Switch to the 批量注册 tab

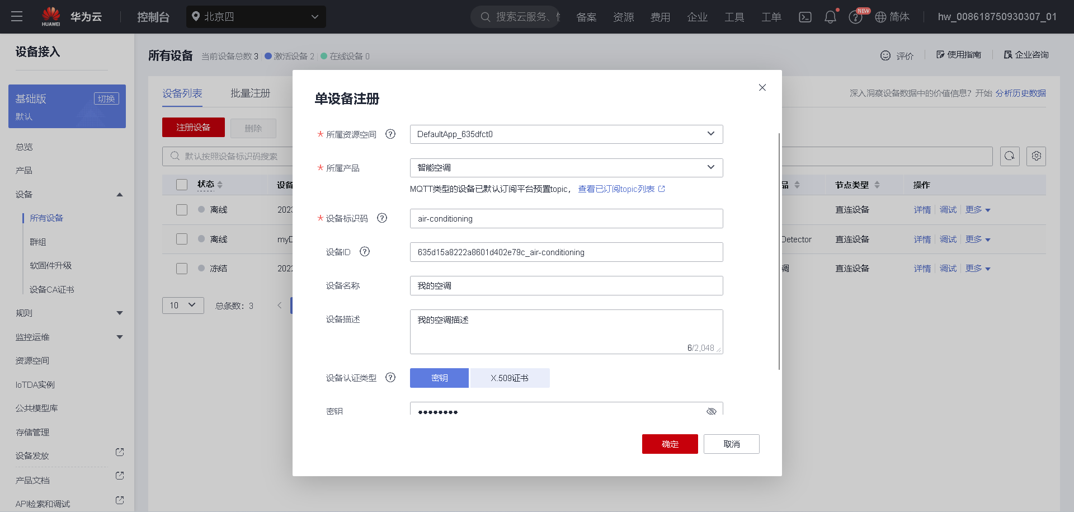click(251, 93)
